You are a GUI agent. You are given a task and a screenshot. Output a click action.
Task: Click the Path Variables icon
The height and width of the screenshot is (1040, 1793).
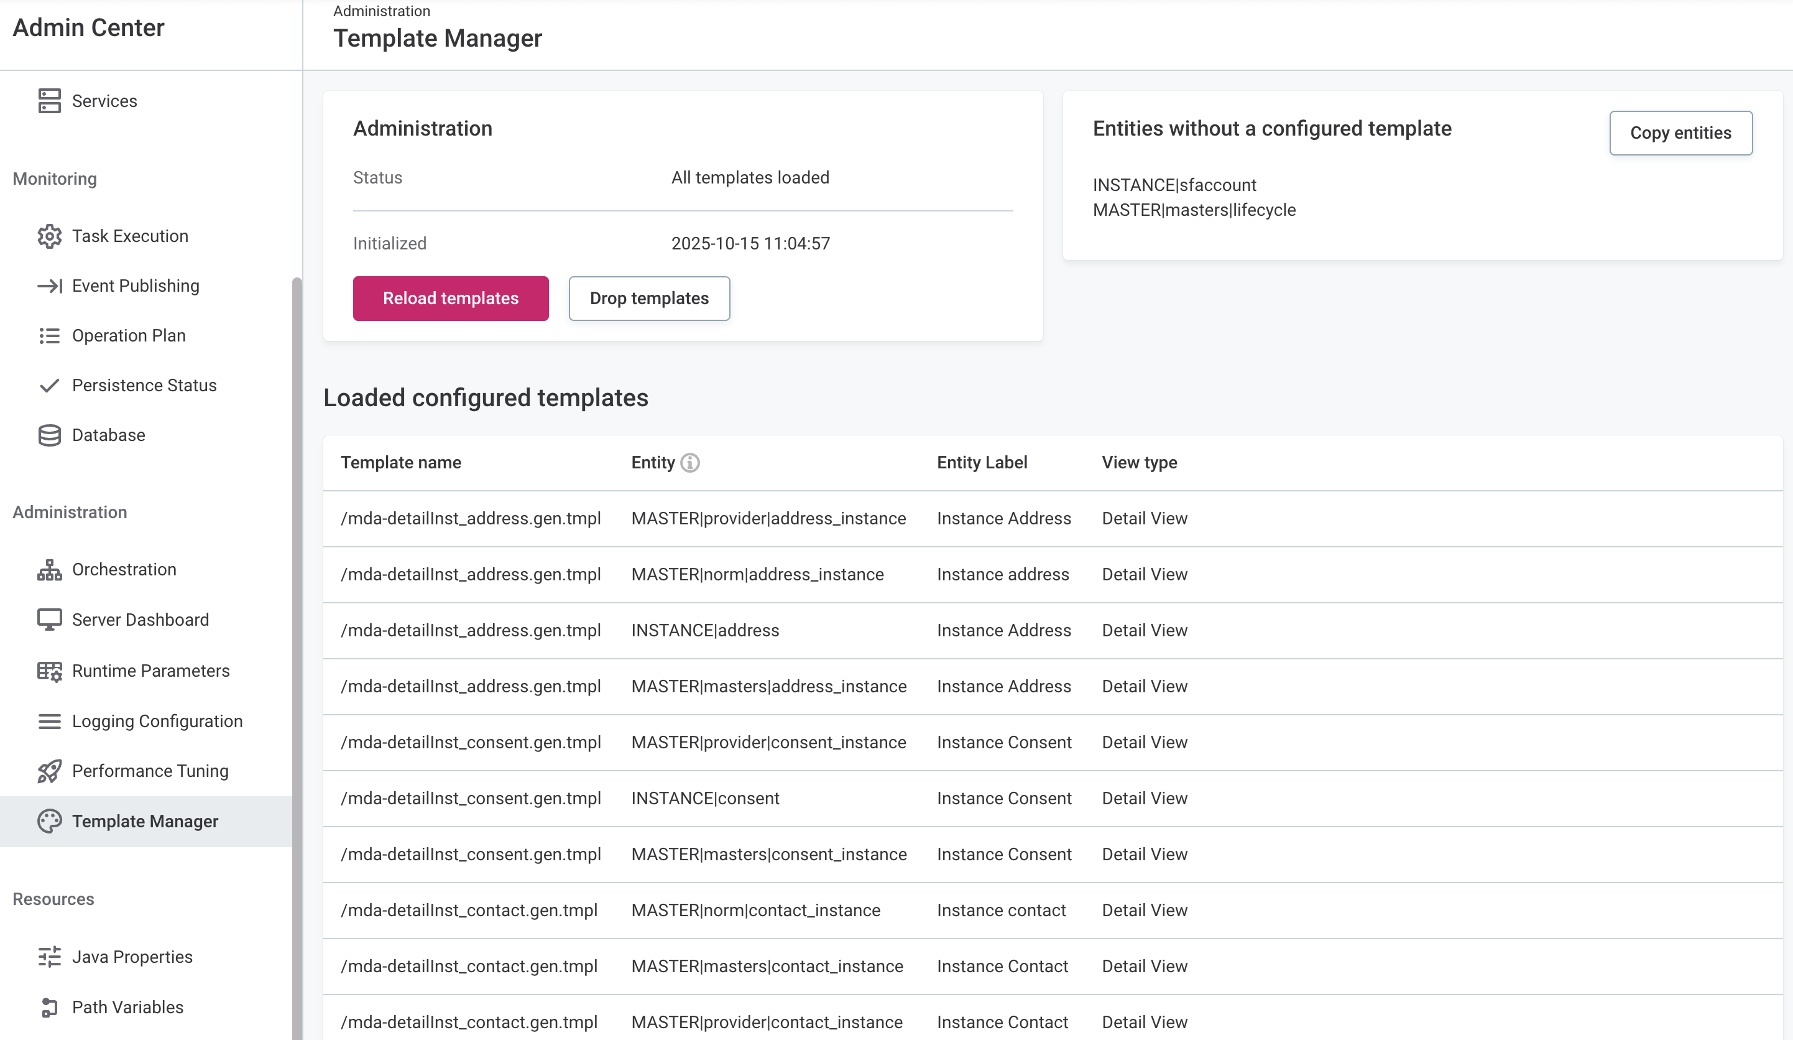(x=49, y=1006)
